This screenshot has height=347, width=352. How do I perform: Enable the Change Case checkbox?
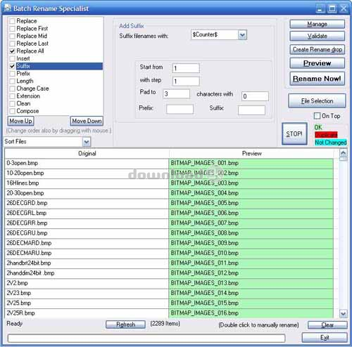coord(12,89)
